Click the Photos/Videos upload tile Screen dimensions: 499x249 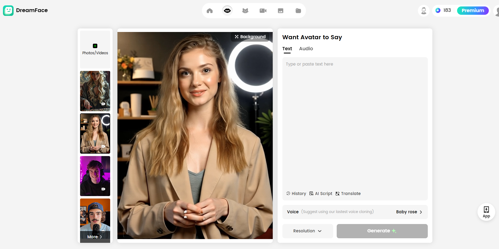coord(95,49)
